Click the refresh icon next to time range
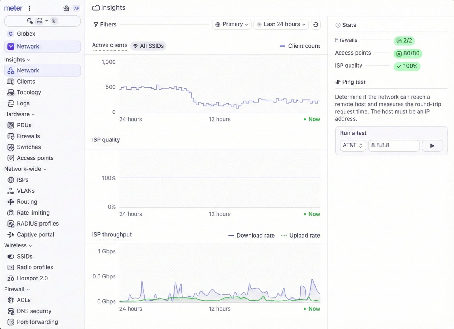The height and width of the screenshot is (329, 454). point(316,25)
